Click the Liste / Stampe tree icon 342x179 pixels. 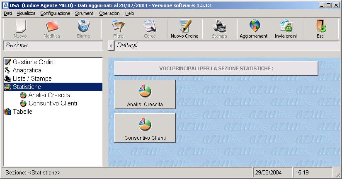(x=7, y=79)
